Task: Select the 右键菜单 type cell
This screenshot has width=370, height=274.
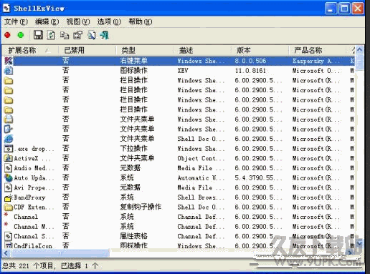Action: [133, 61]
